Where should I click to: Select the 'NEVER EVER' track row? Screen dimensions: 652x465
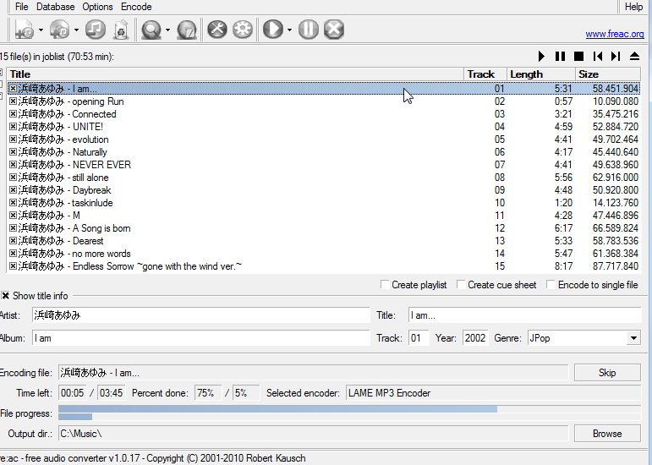pos(324,165)
